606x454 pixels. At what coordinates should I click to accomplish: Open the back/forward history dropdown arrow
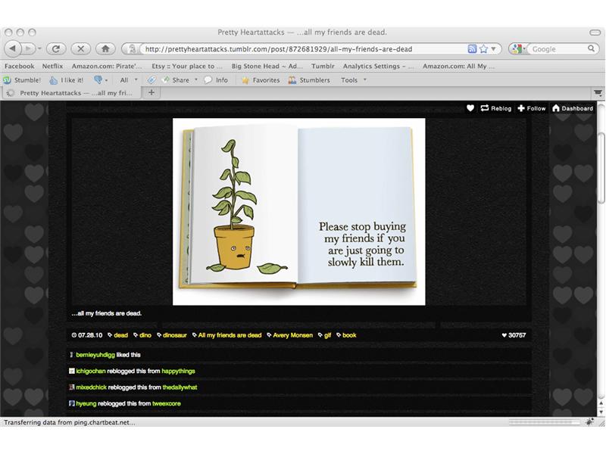point(39,48)
